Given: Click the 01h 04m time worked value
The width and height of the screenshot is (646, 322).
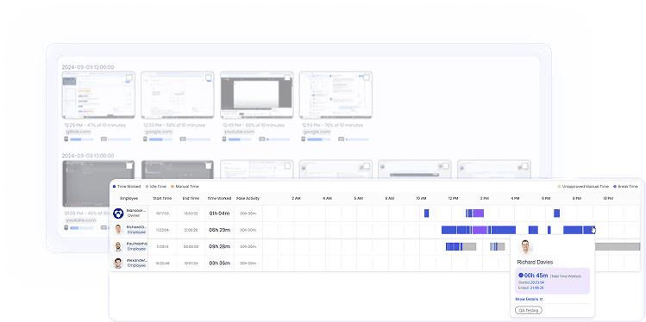Looking at the screenshot, I should [220, 214].
